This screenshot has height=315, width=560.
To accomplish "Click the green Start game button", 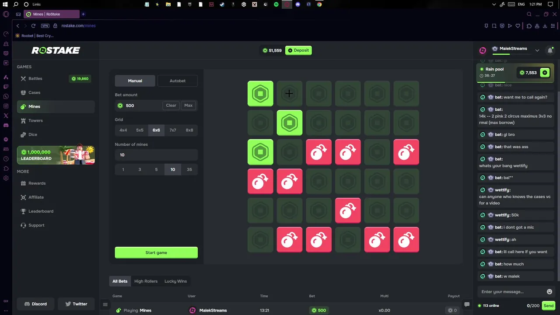I will 156,253.
